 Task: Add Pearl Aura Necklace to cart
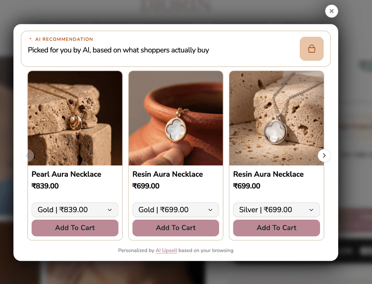(x=75, y=228)
